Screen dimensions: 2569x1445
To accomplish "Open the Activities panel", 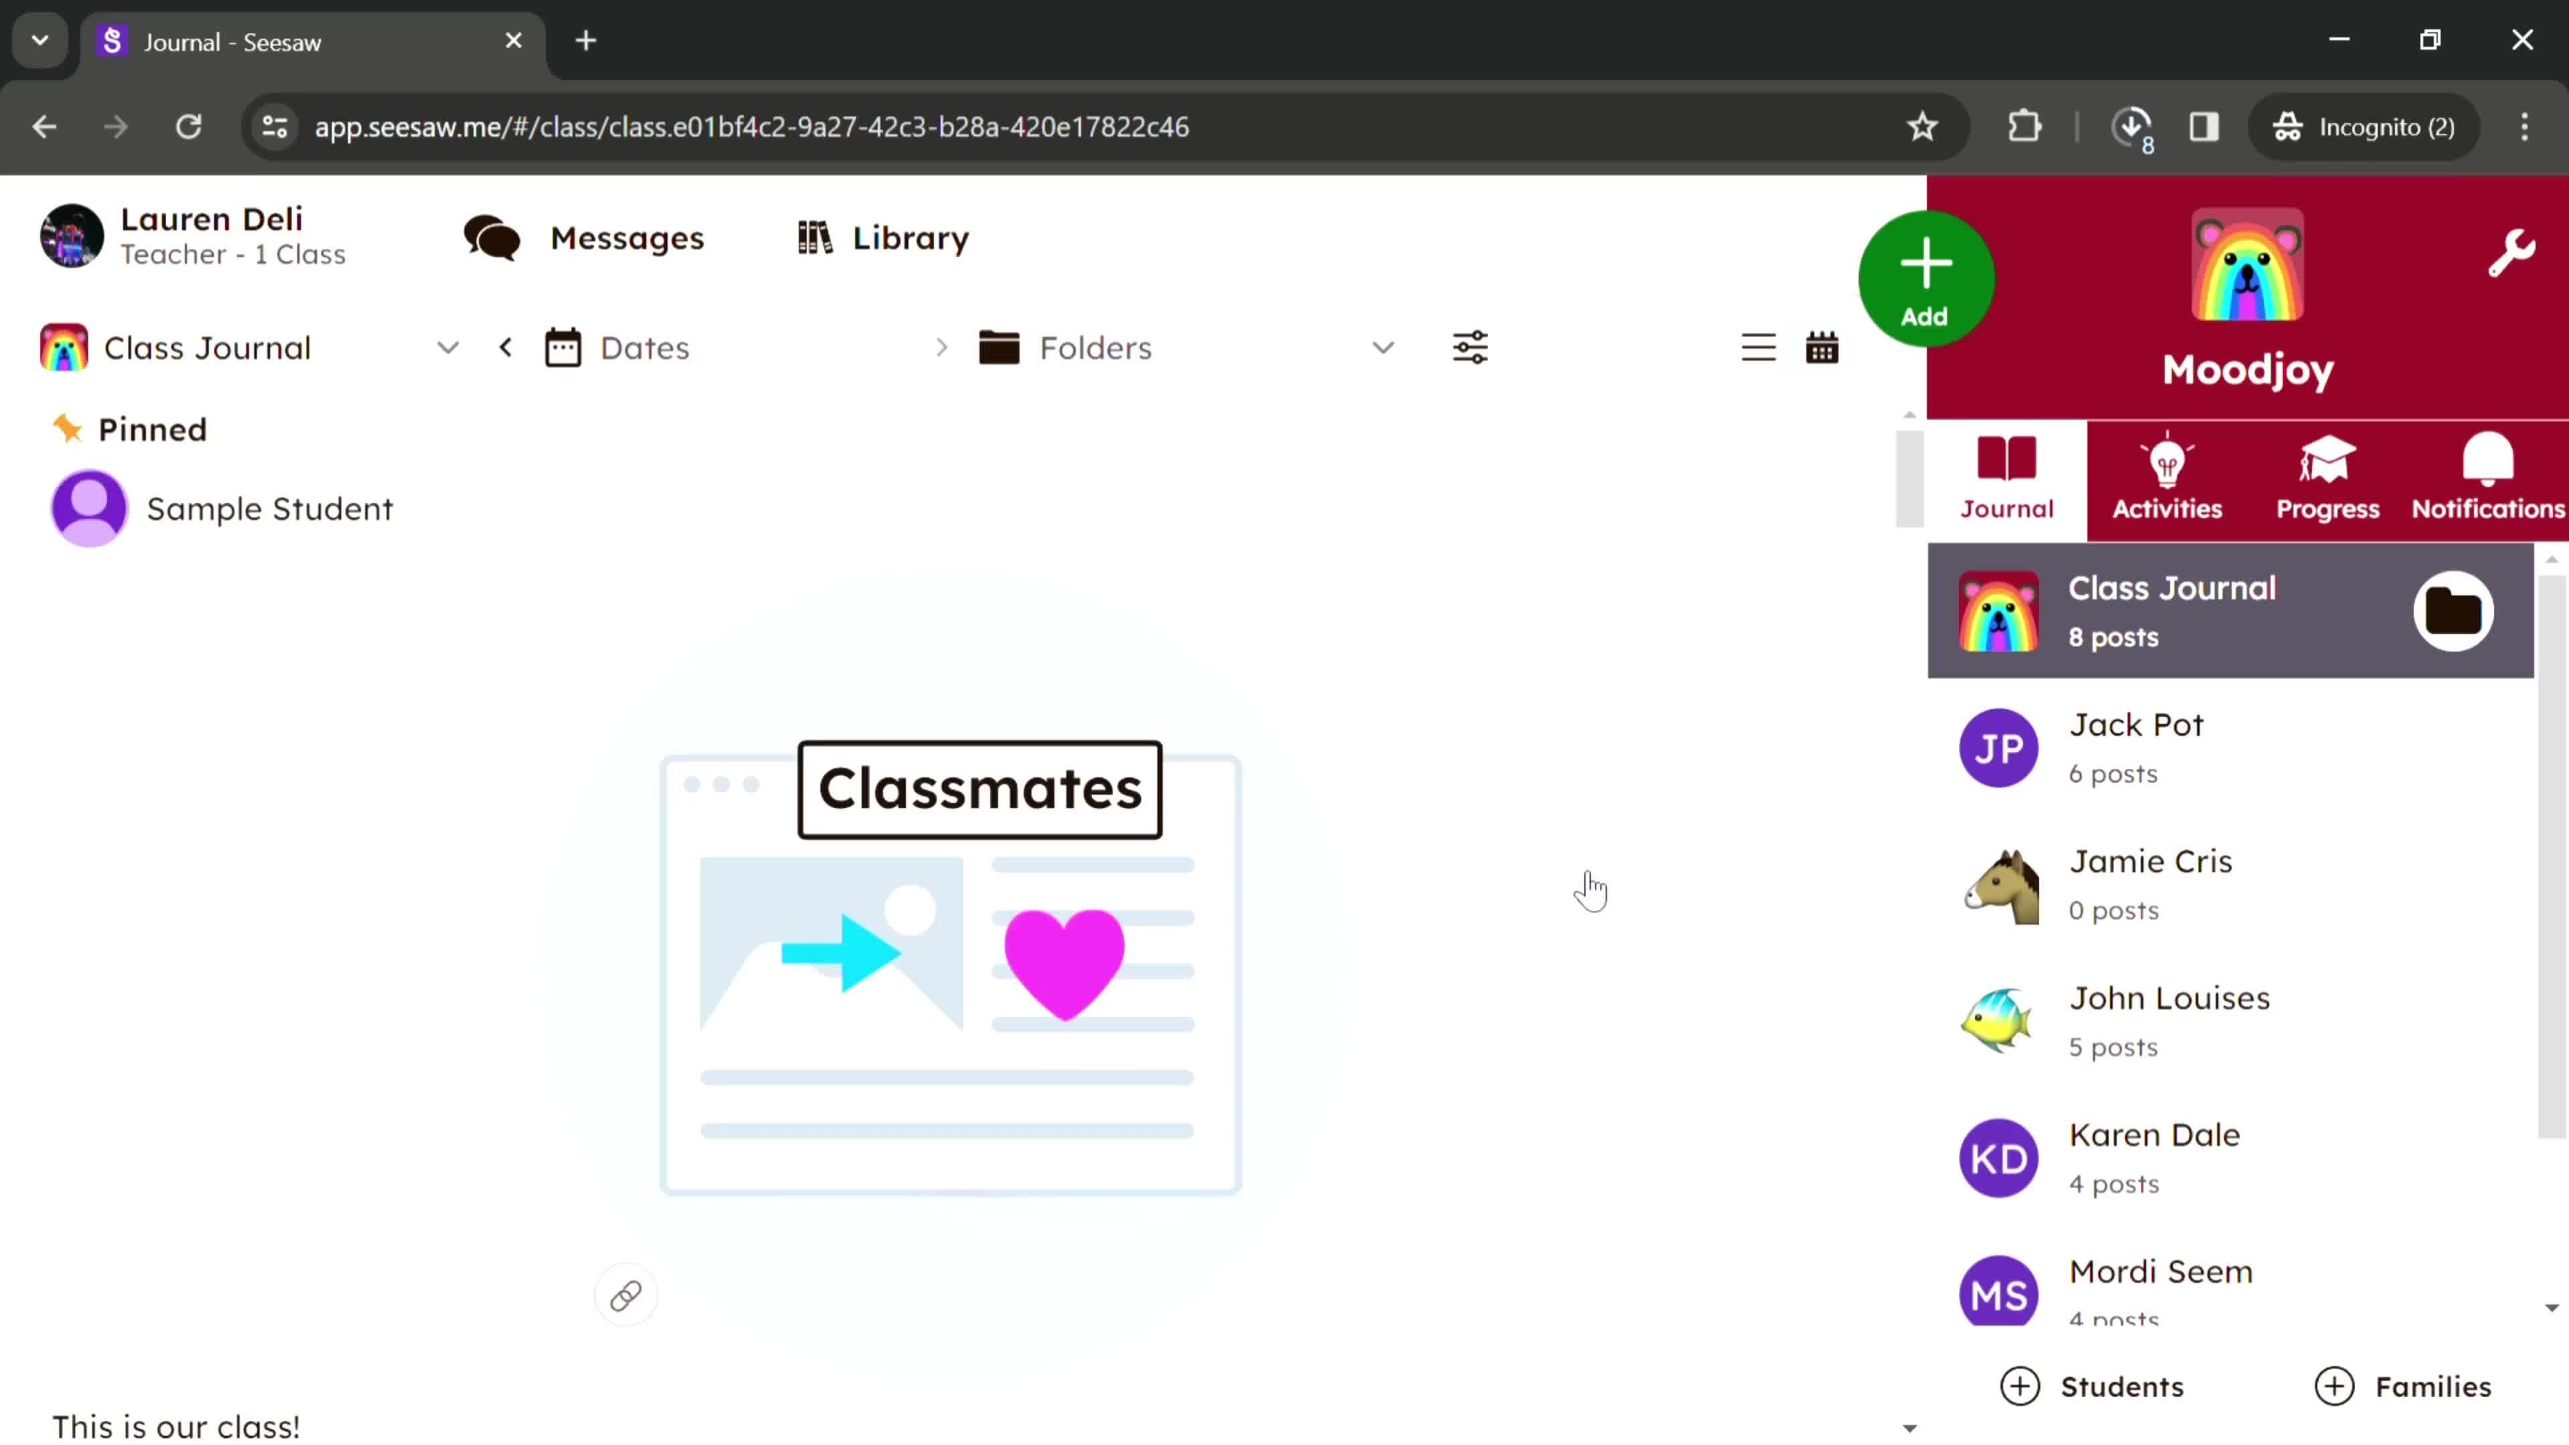I will tap(2167, 476).
